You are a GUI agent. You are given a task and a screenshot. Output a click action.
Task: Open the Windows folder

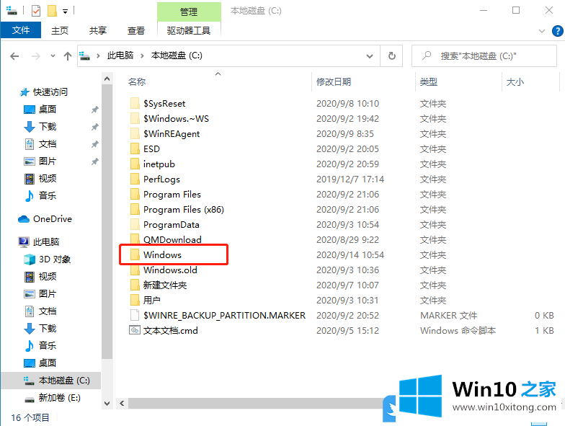tap(162, 254)
